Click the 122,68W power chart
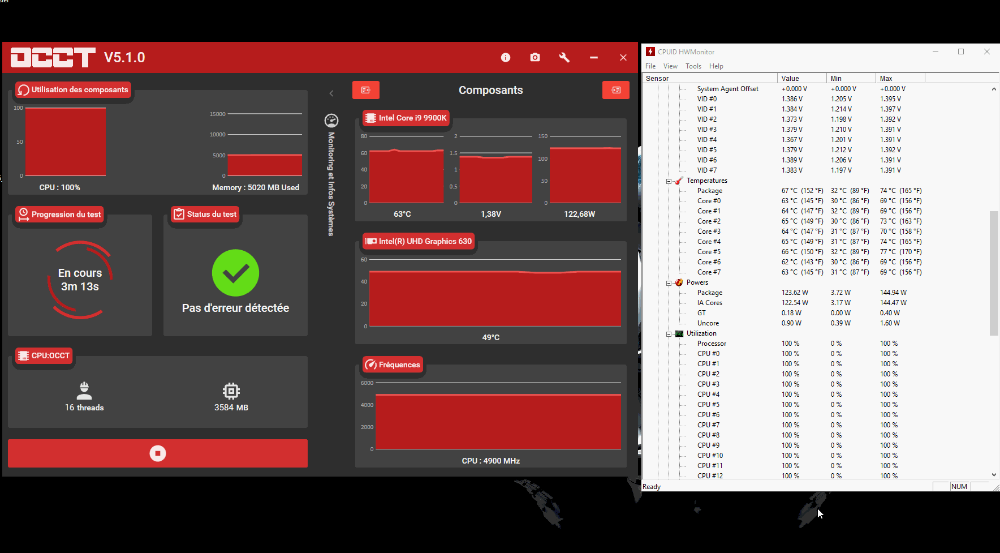Image resolution: width=1000 pixels, height=553 pixels. point(585,169)
